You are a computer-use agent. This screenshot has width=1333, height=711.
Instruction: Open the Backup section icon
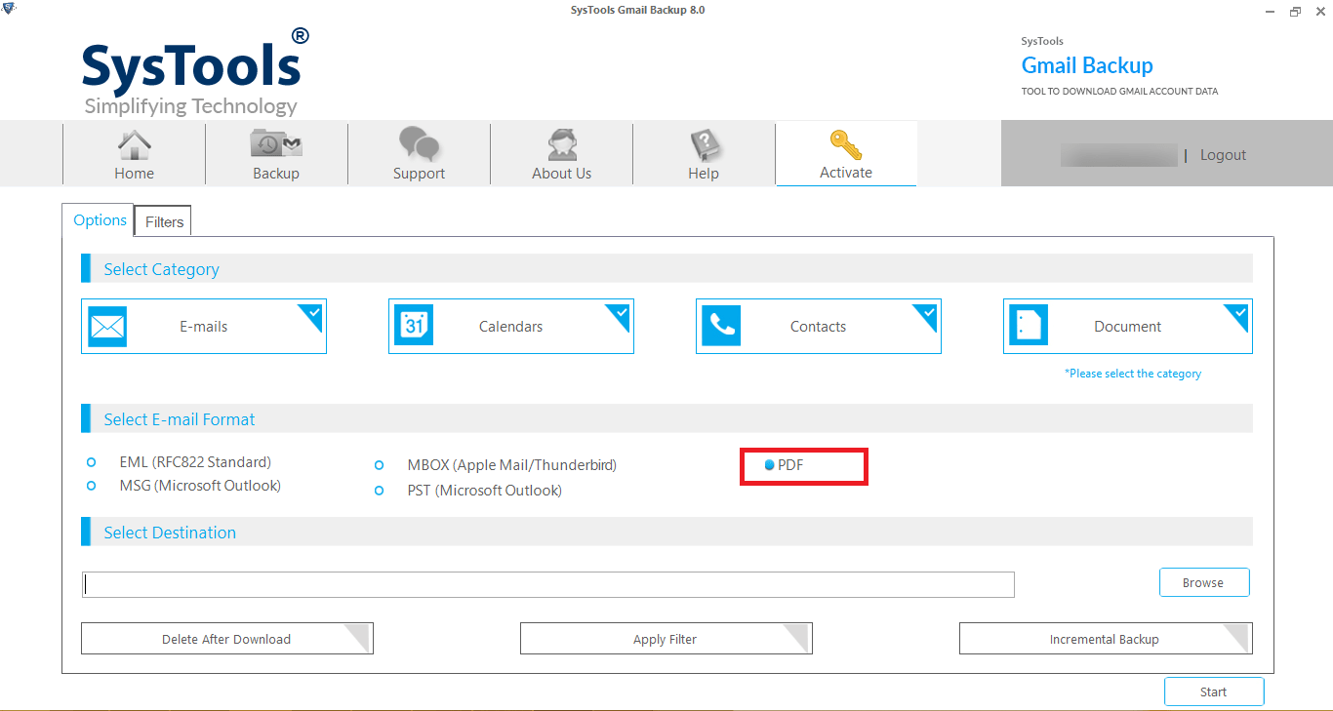(x=276, y=146)
